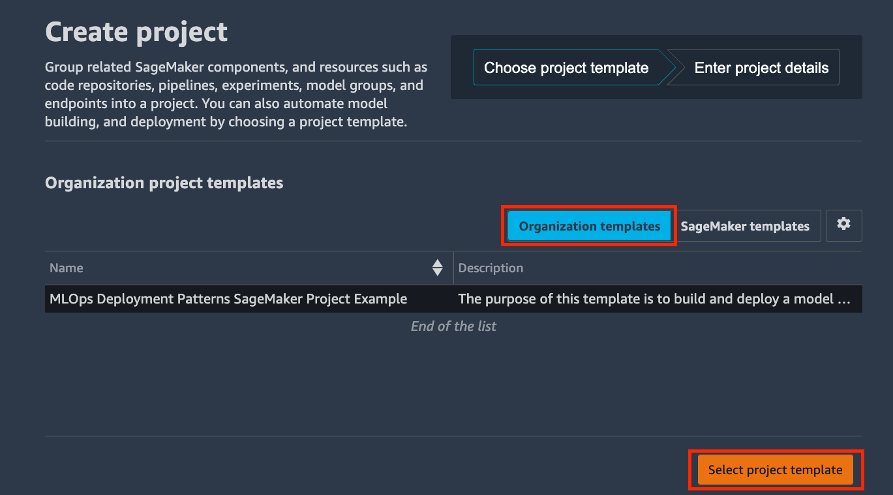
Task: Click the intro paragraph about SageMaker components
Action: (x=236, y=94)
